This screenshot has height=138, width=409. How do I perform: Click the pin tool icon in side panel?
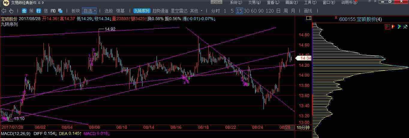click(x=405, y=27)
